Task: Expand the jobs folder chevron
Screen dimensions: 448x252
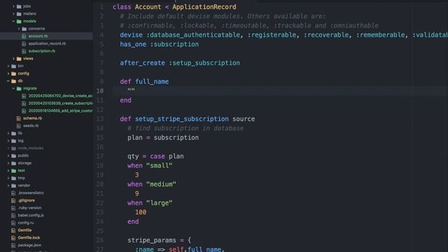Action: click(x=14, y=6)
